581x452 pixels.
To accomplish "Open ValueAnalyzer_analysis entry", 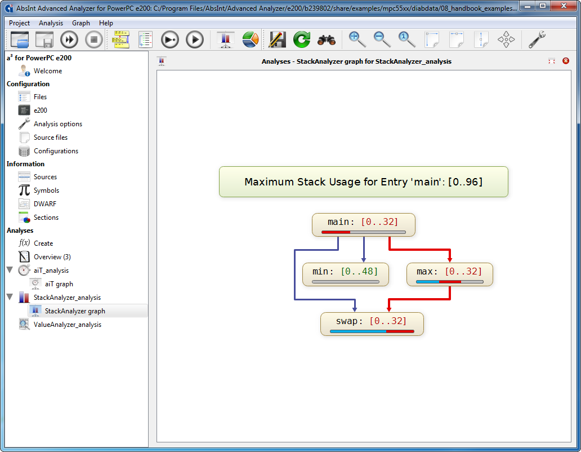I will tap(68, 325).
